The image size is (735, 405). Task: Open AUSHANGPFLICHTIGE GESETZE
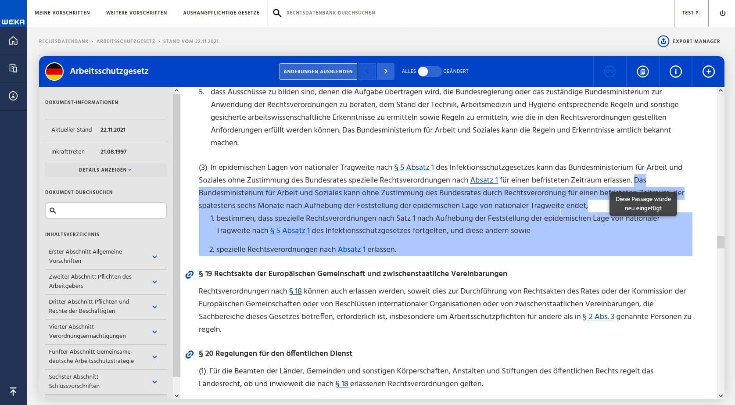[221, 13]
